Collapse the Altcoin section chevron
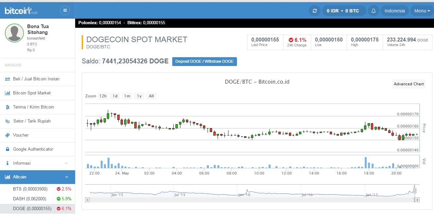Screen dimensions: 434x215 coord(67,177)
